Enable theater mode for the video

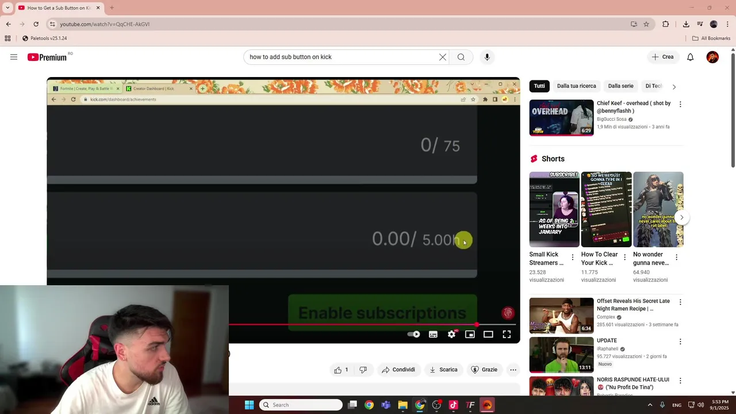(488, 334)
